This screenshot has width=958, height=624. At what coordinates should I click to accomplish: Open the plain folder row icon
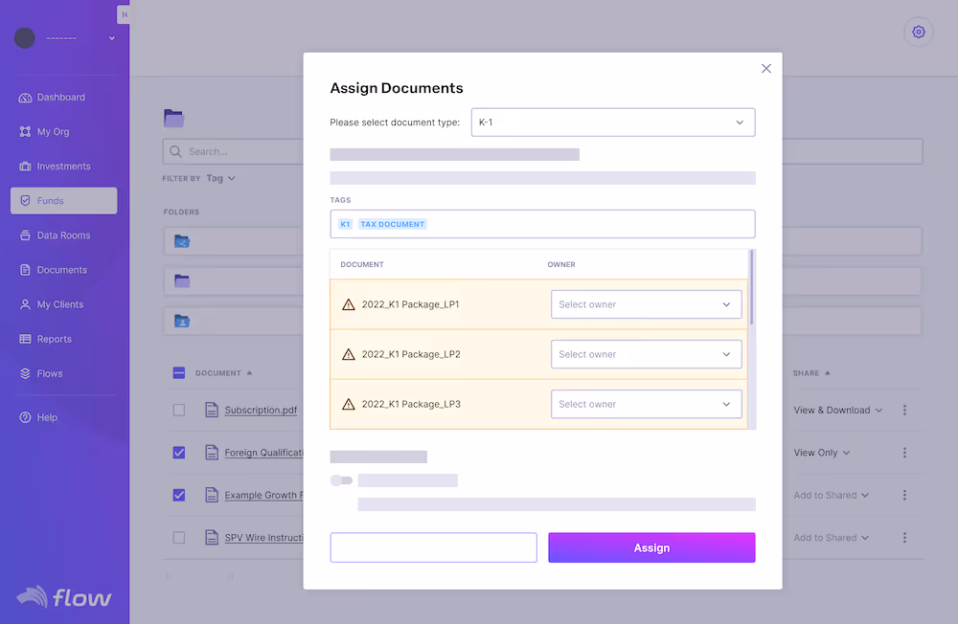click(x=182, y=280)
